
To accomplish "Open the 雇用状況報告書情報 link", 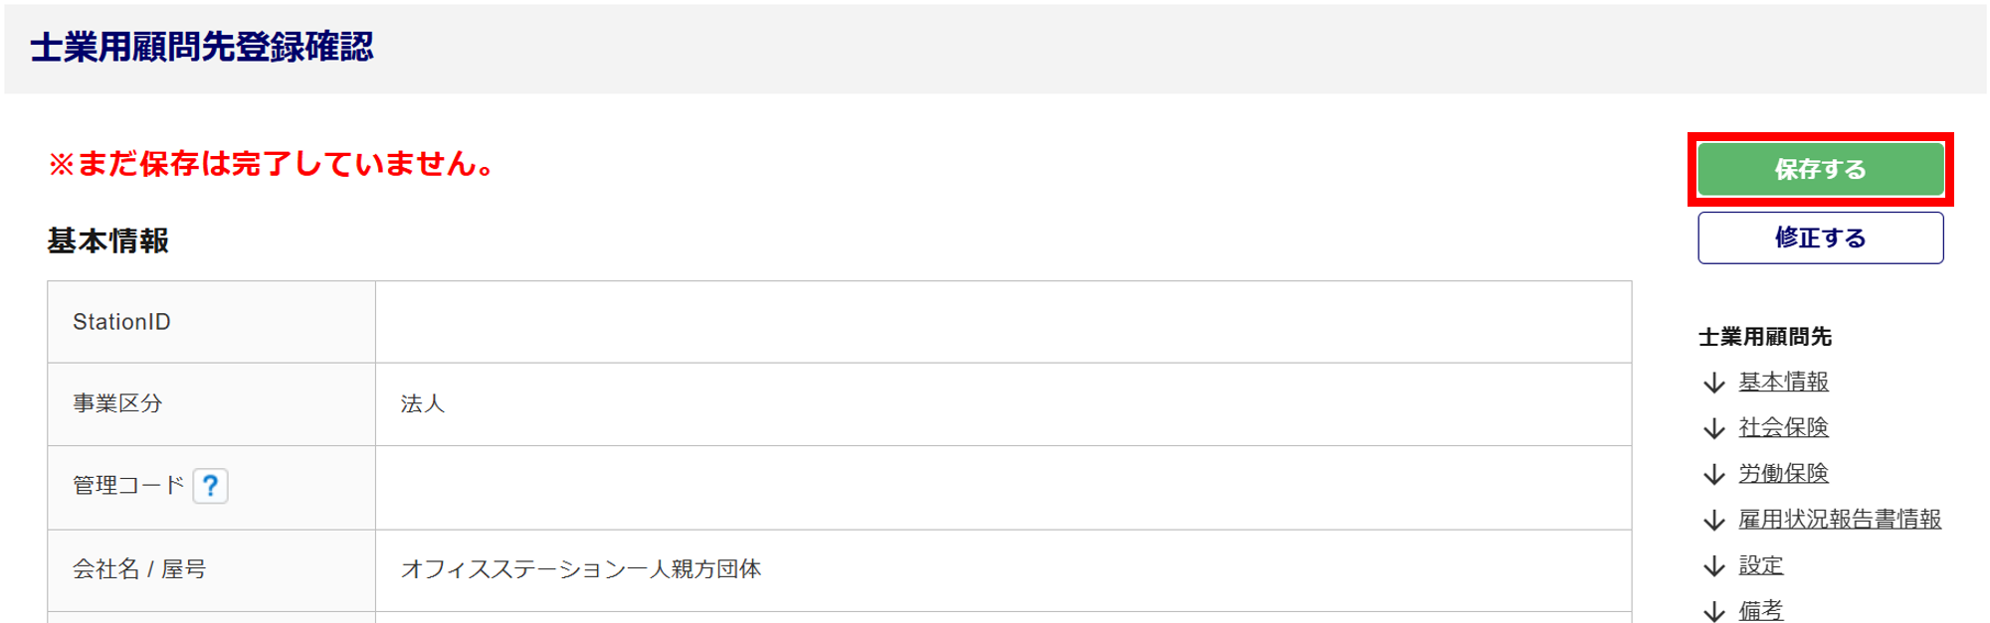I will coord(1839,519).
